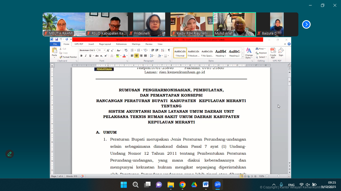Toggle Bold formatting

(81, 56)
